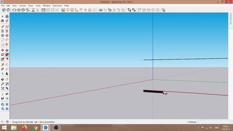Select the Polygon tool
The image size is (233, 131).
pyautogui.click(x=7, y=36)
